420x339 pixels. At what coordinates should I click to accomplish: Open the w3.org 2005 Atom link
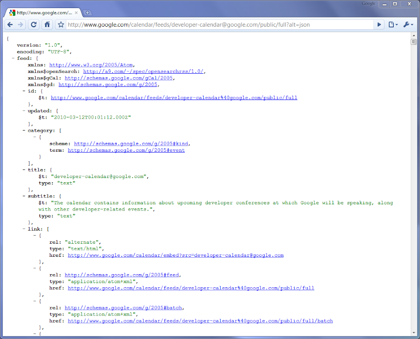[x=91, y=65]
